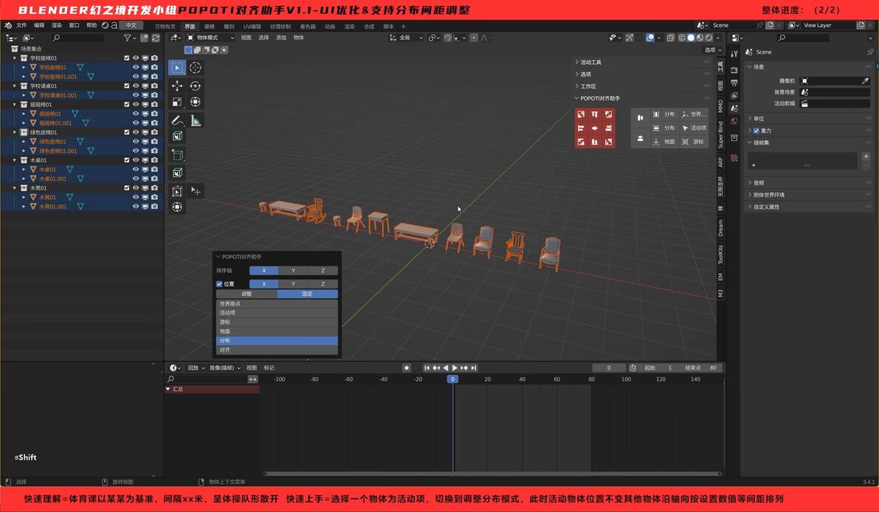Viewport: 879px width, 512px height.
Task: Select the box select tool in viewport toolbar
Action: click(x=177, y=68)
